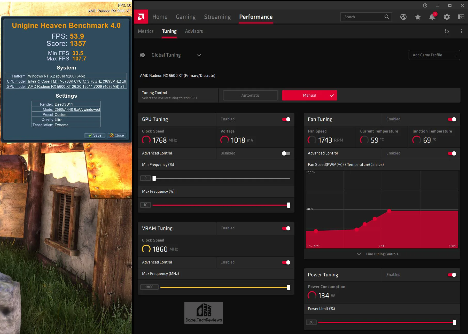
Task: Open the help question mark icon
Action: [425, 5]
